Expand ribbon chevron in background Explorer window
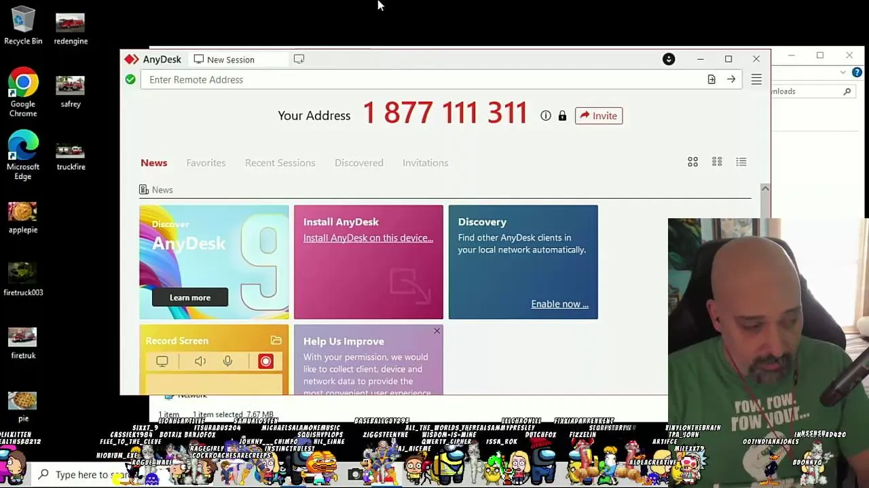Image resolution: width=869 pixels, height=488 pixels. [843, 73]
